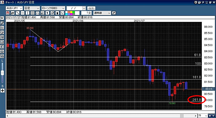Toggle the crosshair move icon below S
This screenshot has width=216, height=118.
click(2, 91)
